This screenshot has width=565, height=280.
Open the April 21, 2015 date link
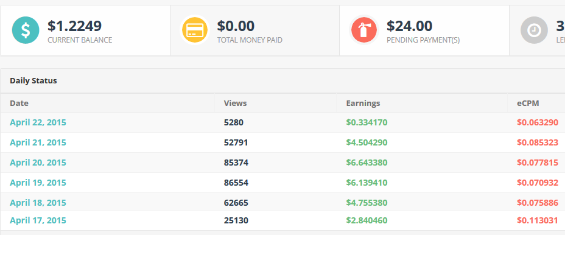click(38, 142)
